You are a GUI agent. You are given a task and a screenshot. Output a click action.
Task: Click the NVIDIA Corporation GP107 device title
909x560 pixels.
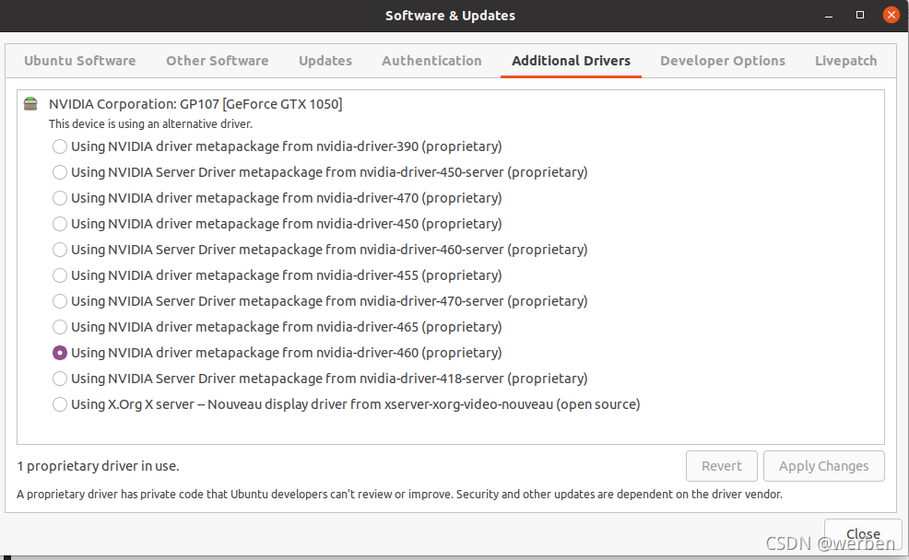pyautogui.click(x=195, y=104)
